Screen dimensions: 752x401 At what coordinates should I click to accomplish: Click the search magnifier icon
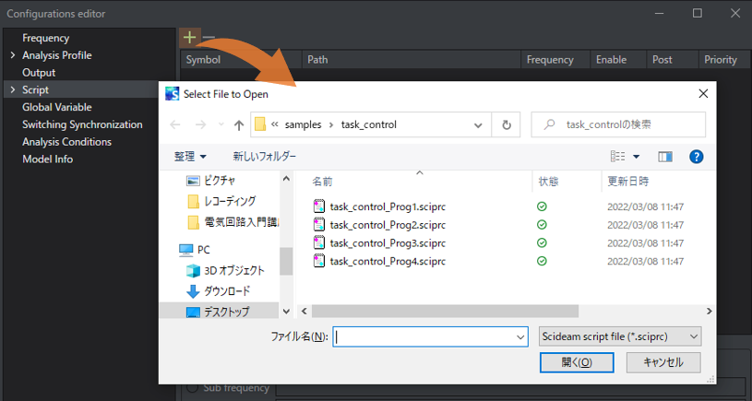[549, 124]
